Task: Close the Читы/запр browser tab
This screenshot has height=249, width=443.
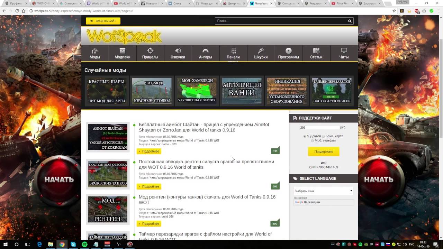Action: coord(272,3)
